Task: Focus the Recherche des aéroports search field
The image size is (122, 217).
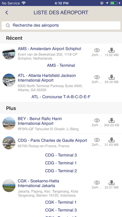Action: pyautogui.click(x=61, y=26)
